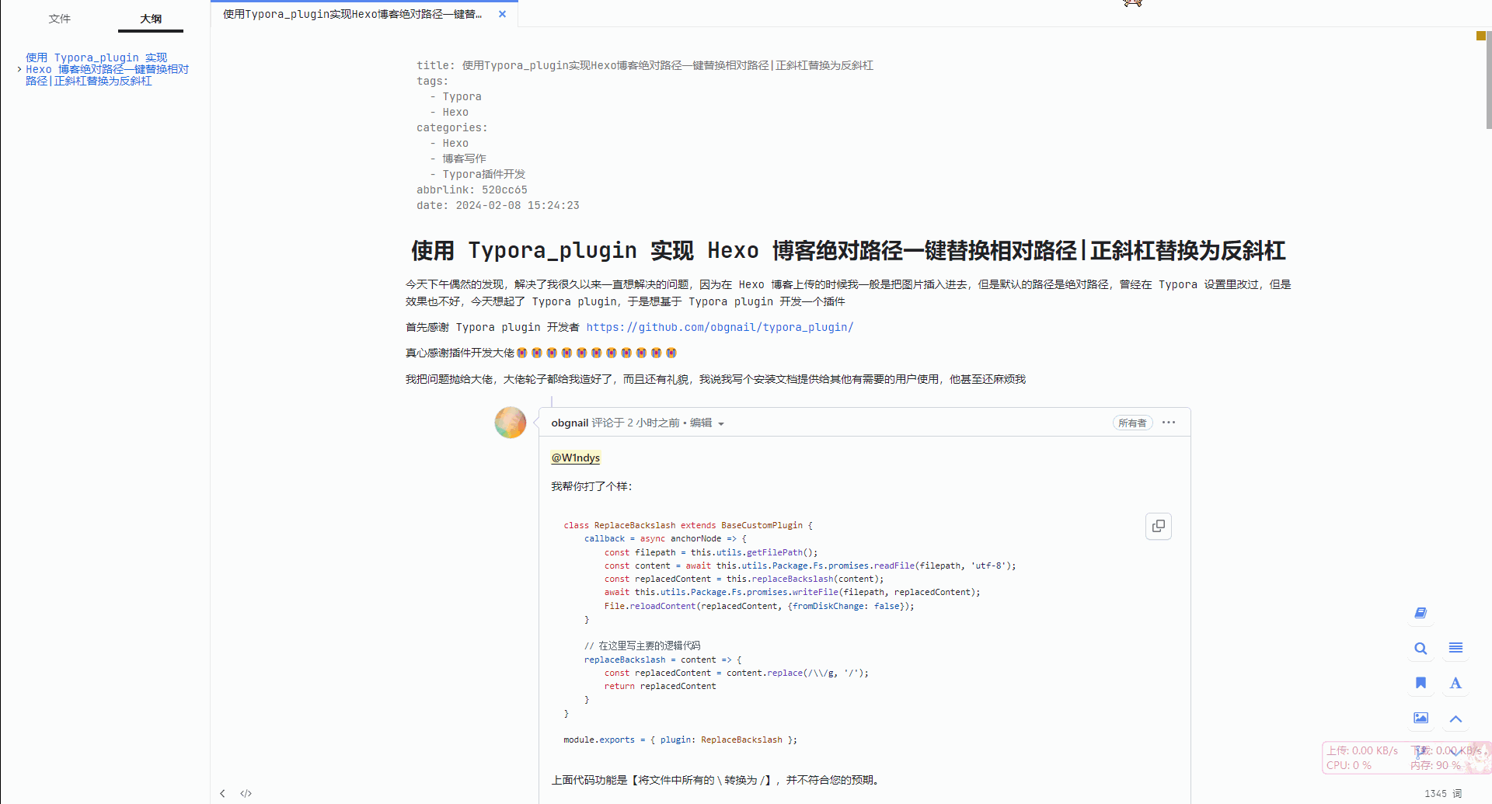Select the 大纲 sidebar tab
Image resolution: width=1492 pixels, height=804 pixels.
(151, 19)
